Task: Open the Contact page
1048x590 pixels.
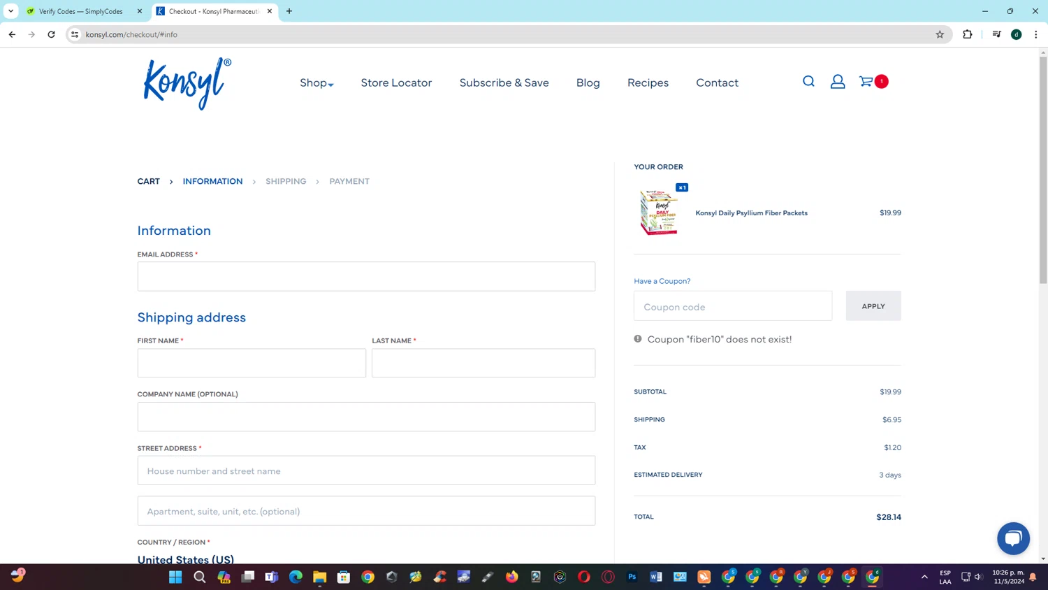Action: pos(717,82)
